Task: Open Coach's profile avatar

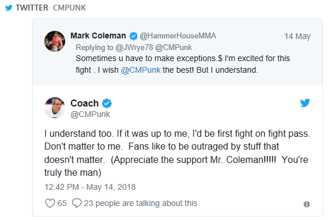Action: tap(55, 108)
